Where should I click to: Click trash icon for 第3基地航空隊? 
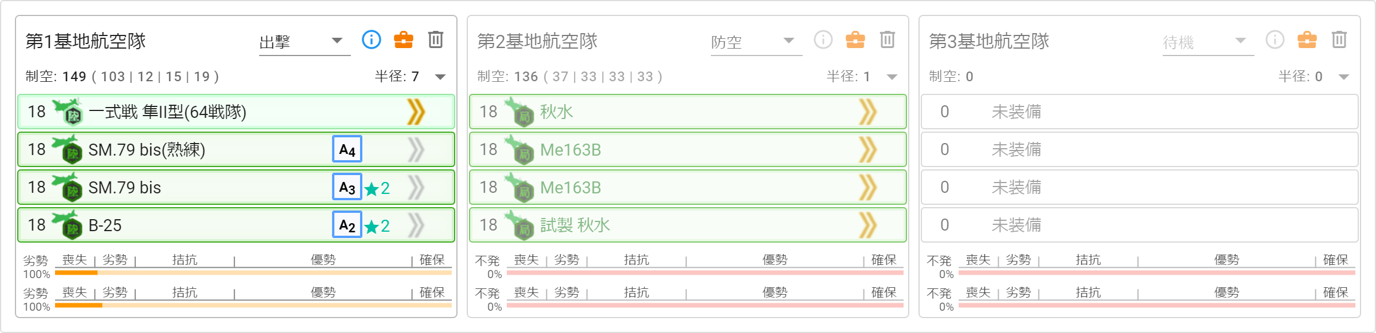tap(1339, 39)
